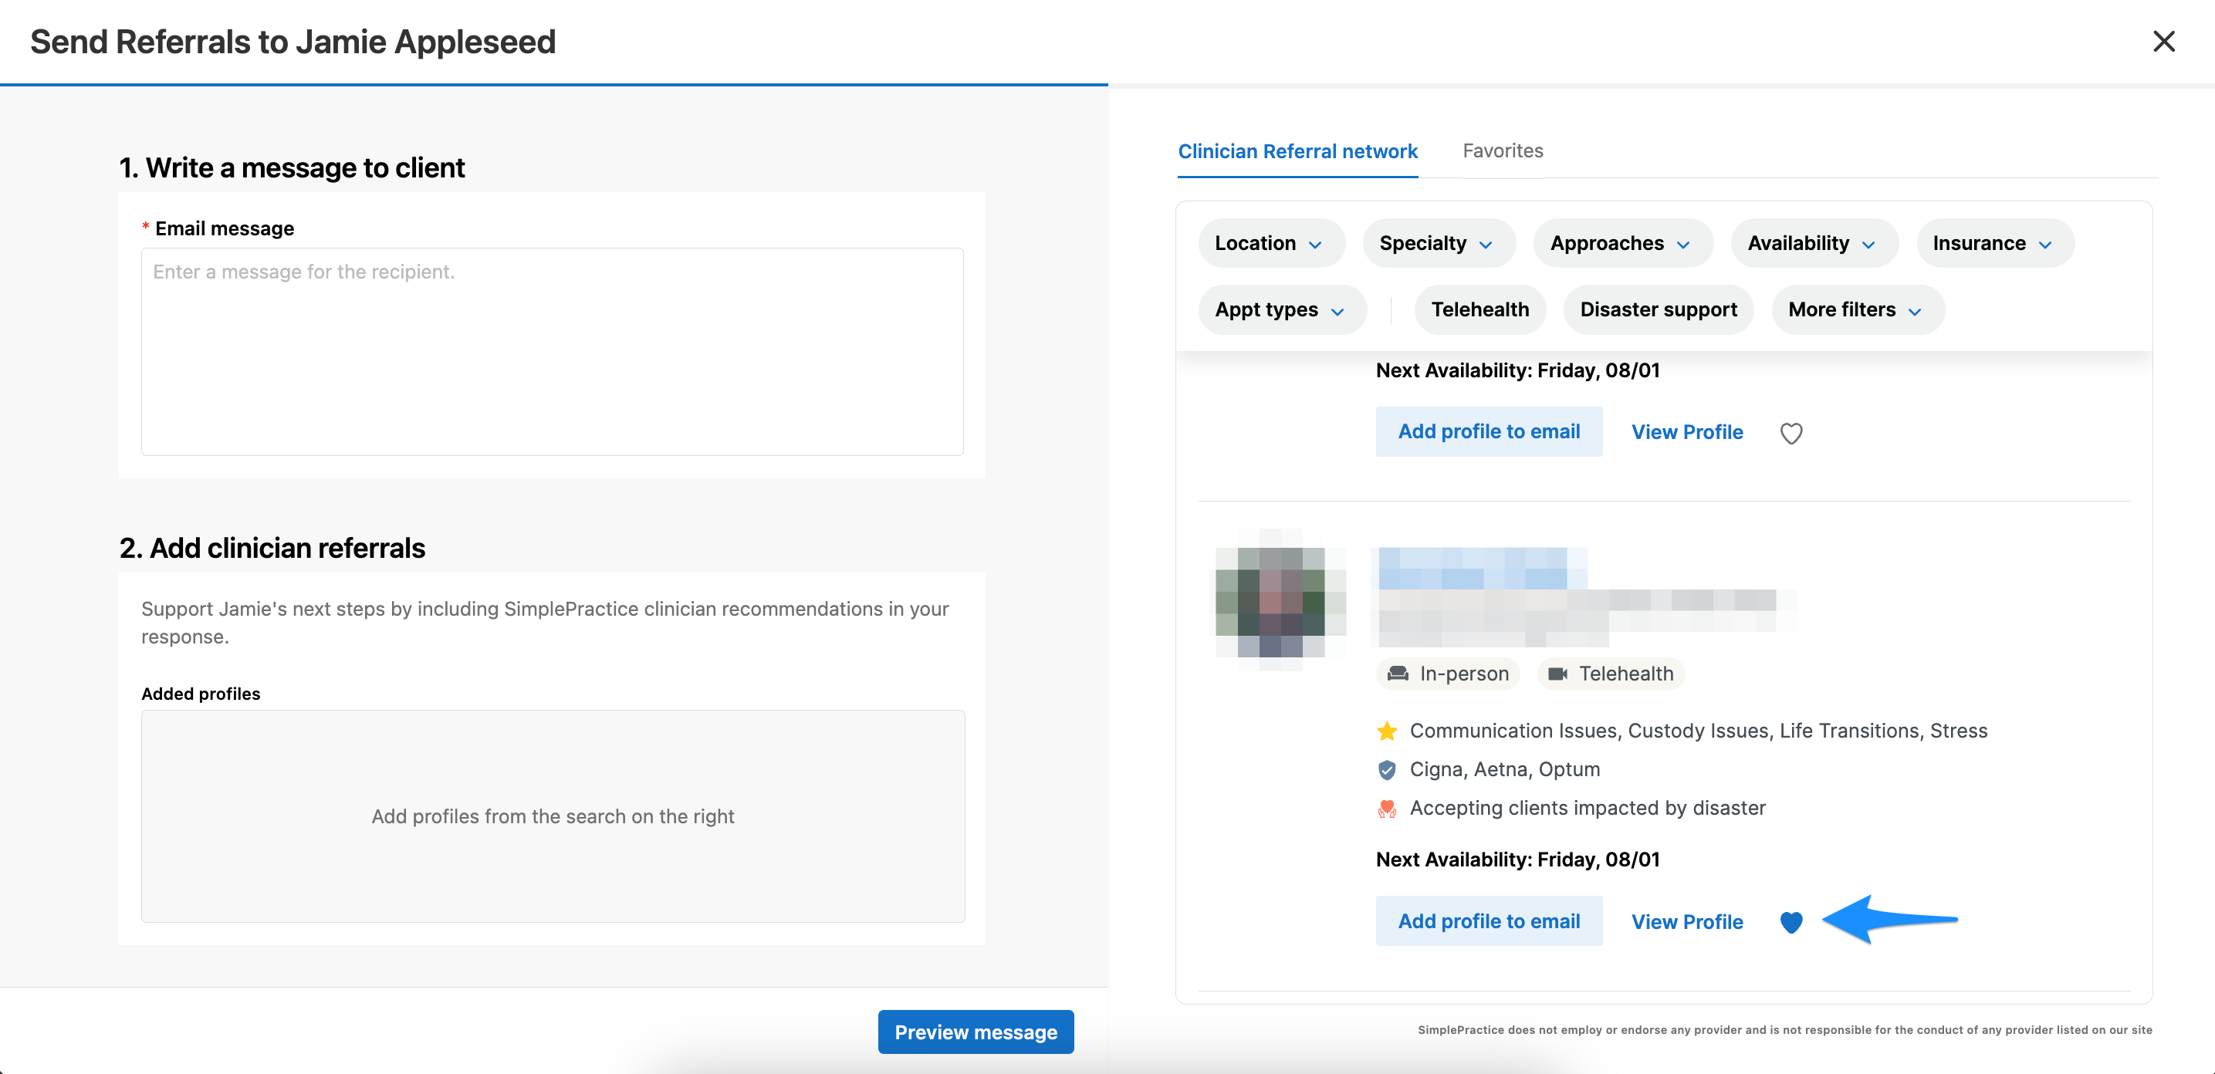Unfavorite the clinician with the filled blue heart
The image size is (2215, 1074).
(x=1791, y=922)
